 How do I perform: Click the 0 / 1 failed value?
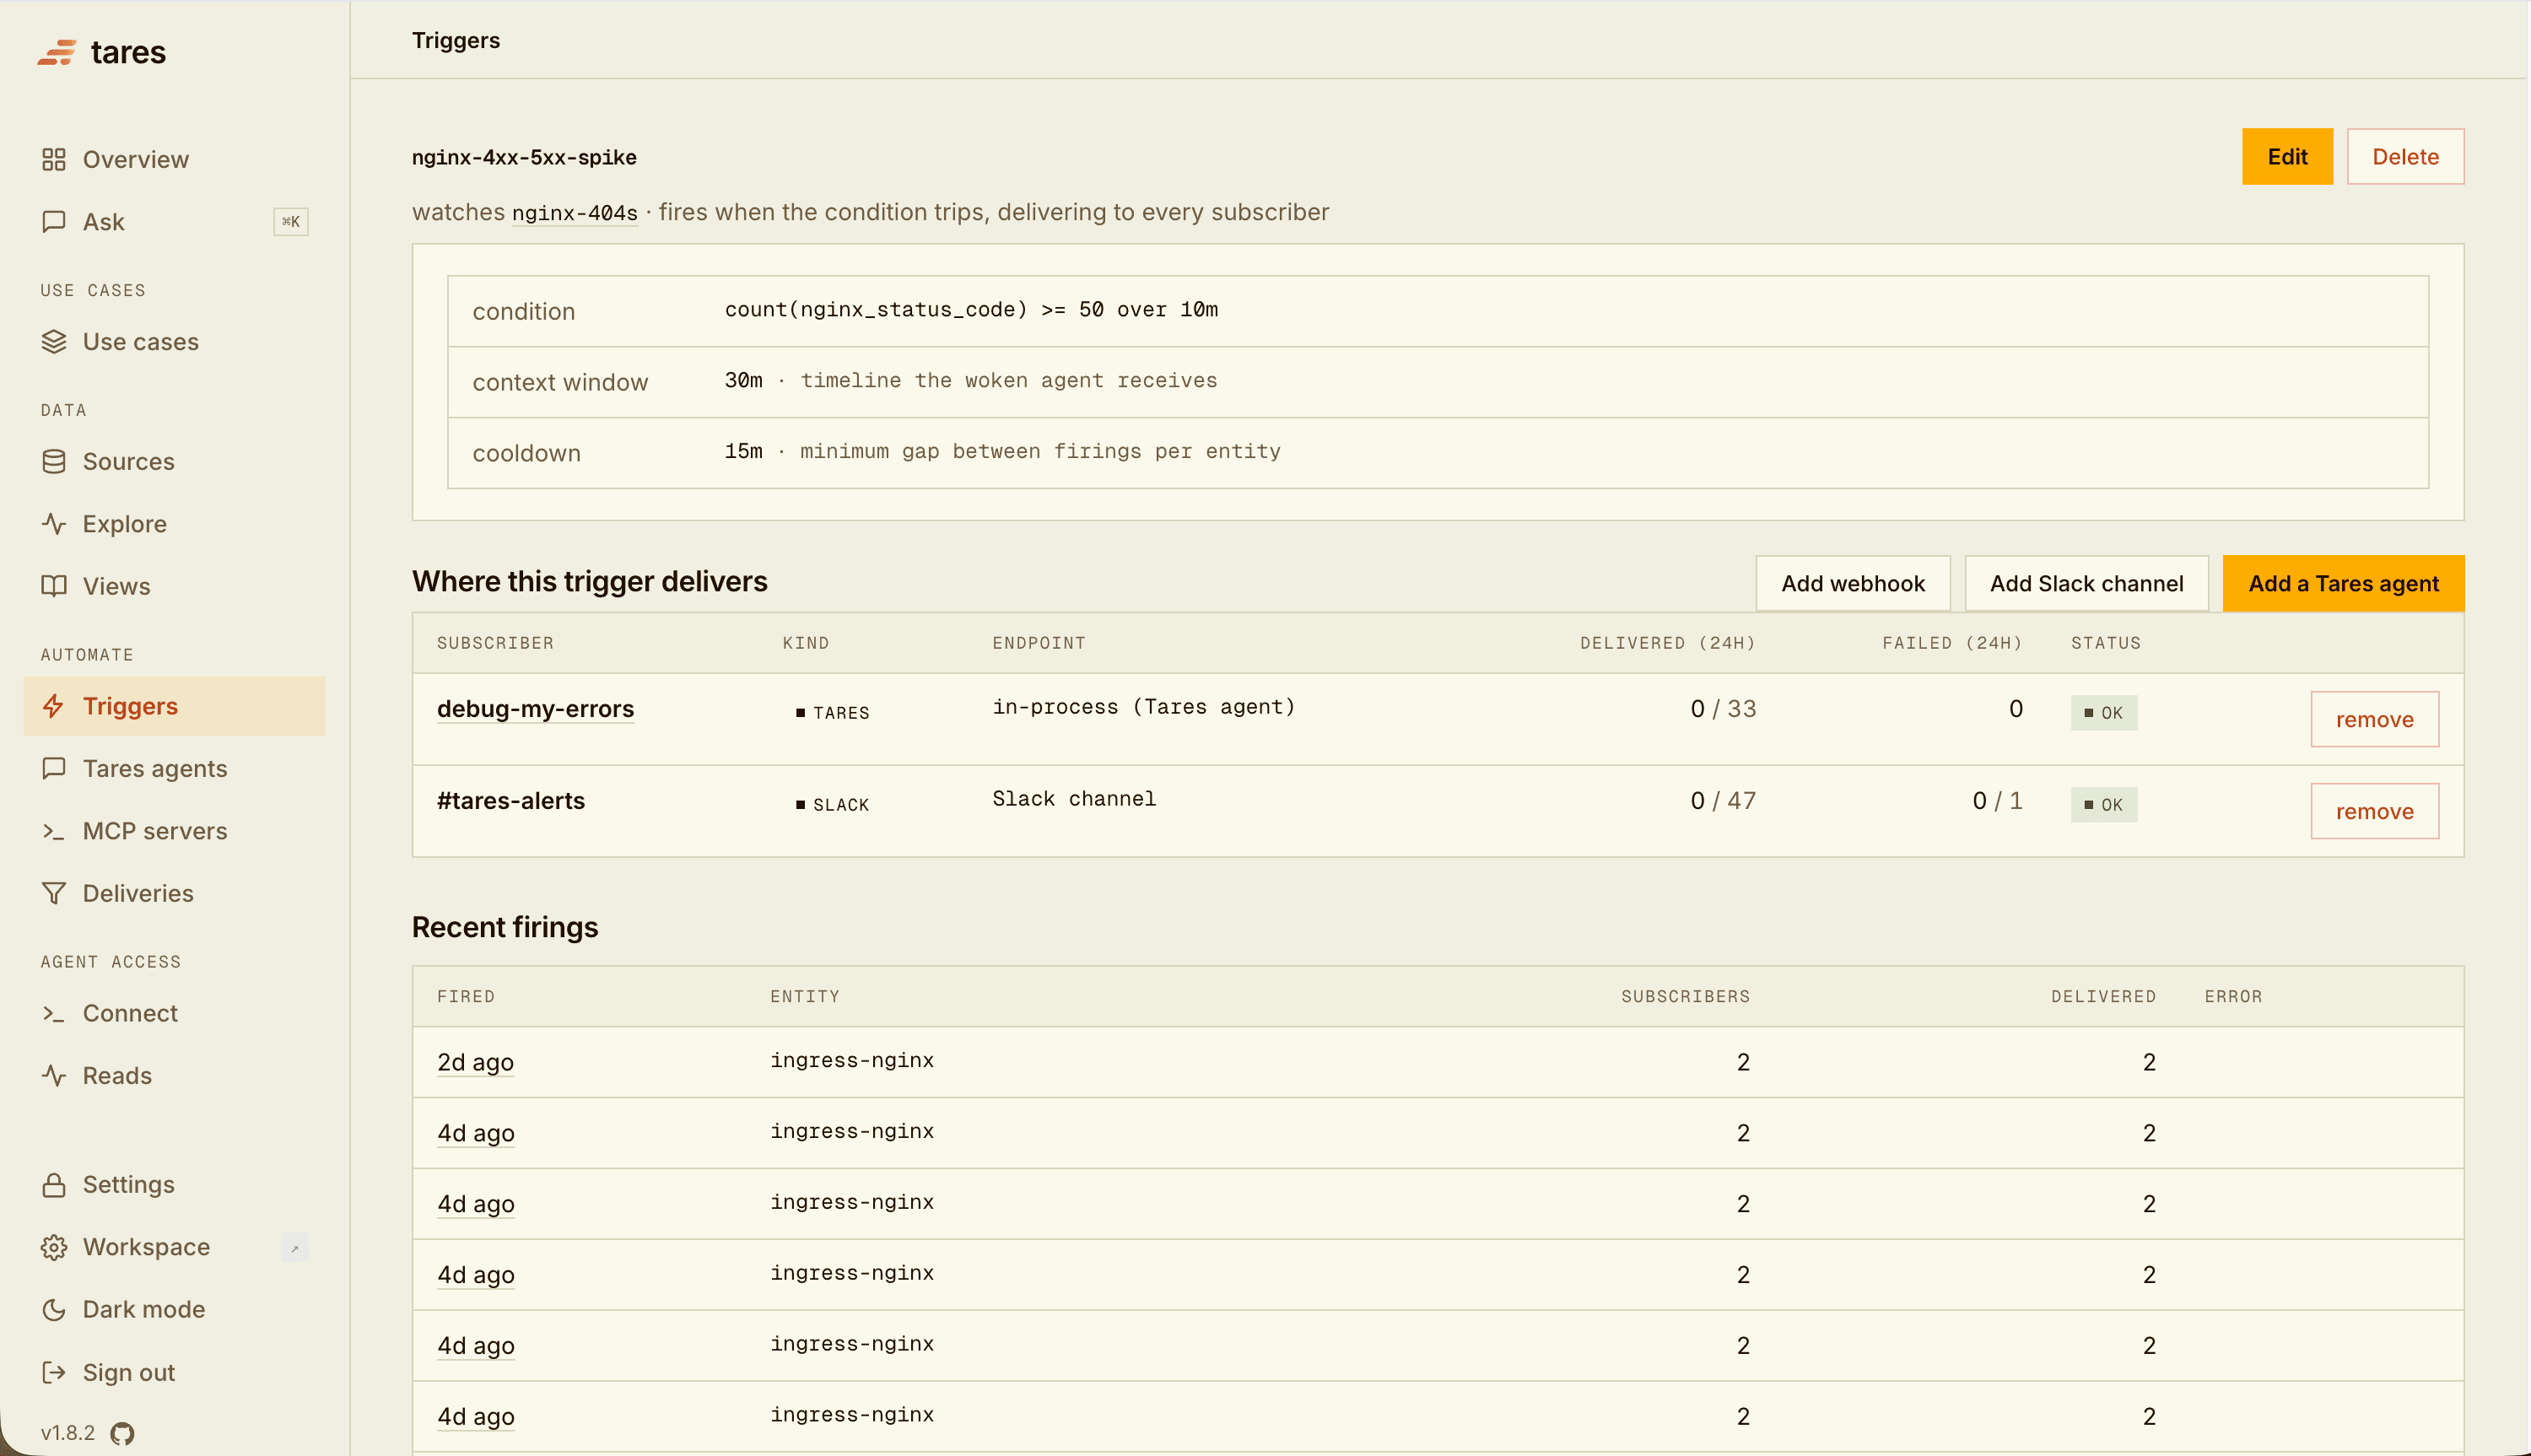[x=1997, y=801]
